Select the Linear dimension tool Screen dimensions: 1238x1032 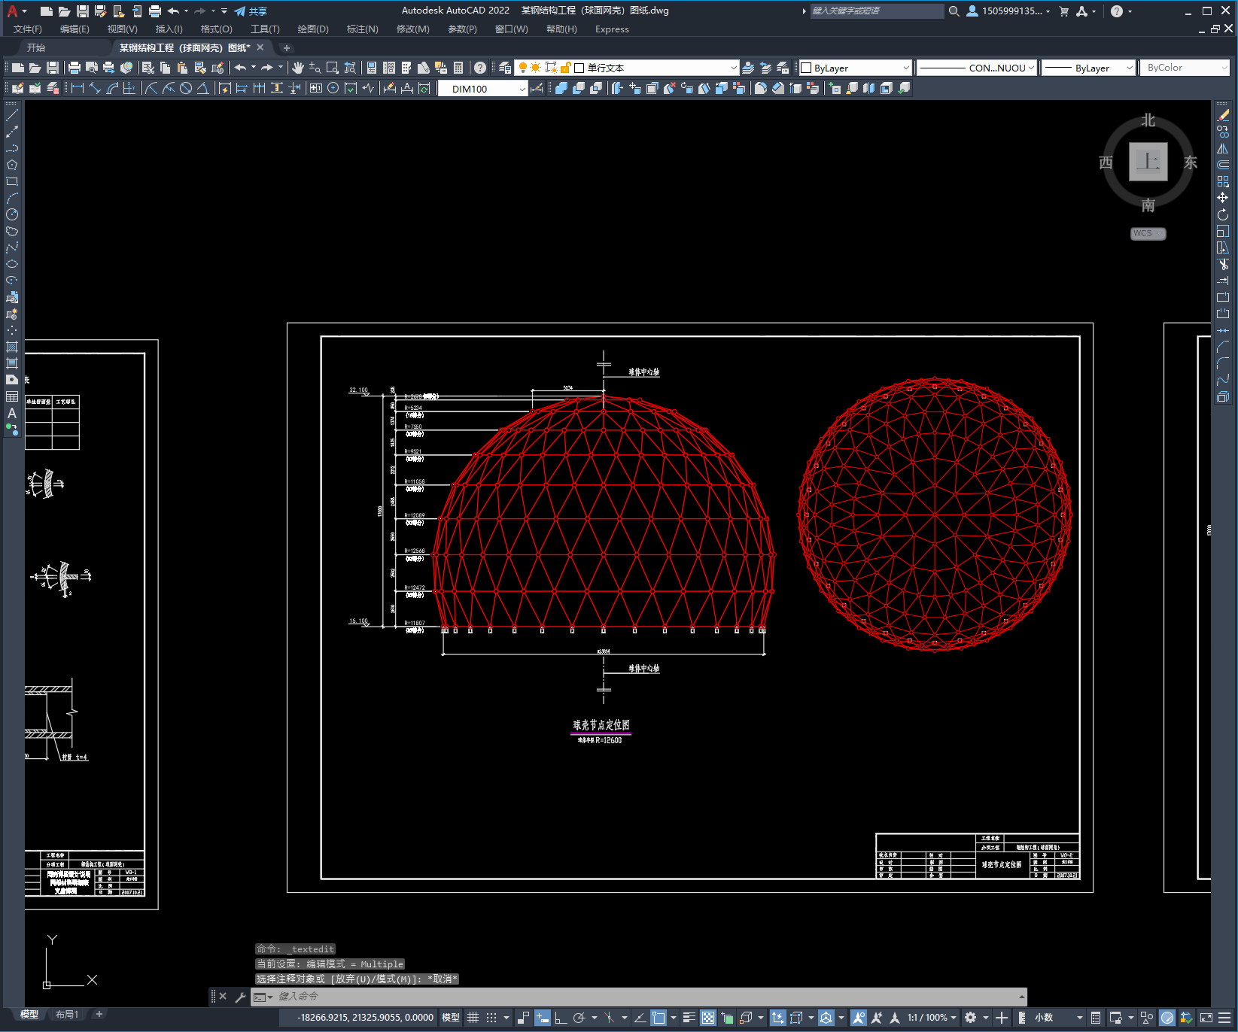point(78,88)
